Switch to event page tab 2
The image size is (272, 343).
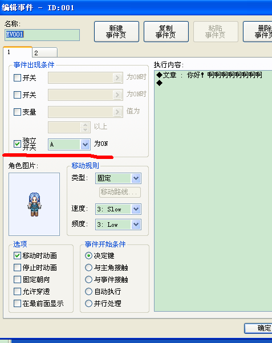click(45, 53)
